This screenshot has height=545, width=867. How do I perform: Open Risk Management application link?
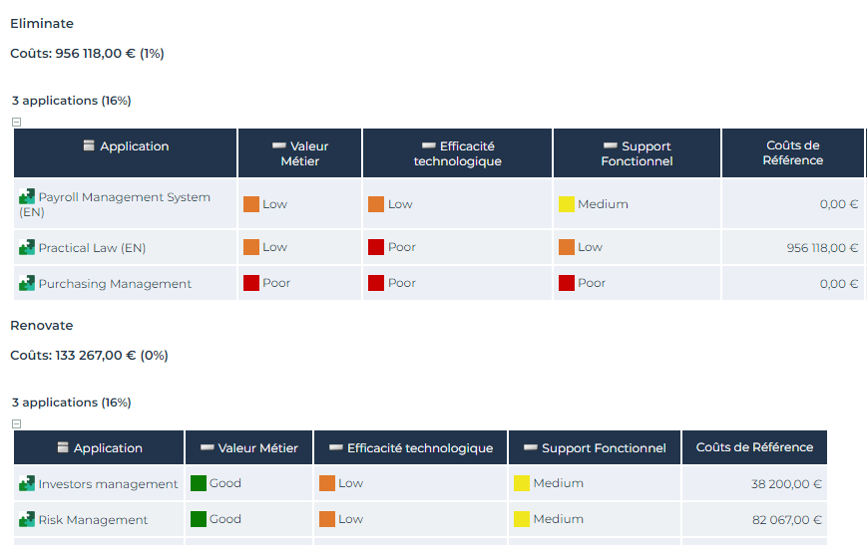(93, 520)
